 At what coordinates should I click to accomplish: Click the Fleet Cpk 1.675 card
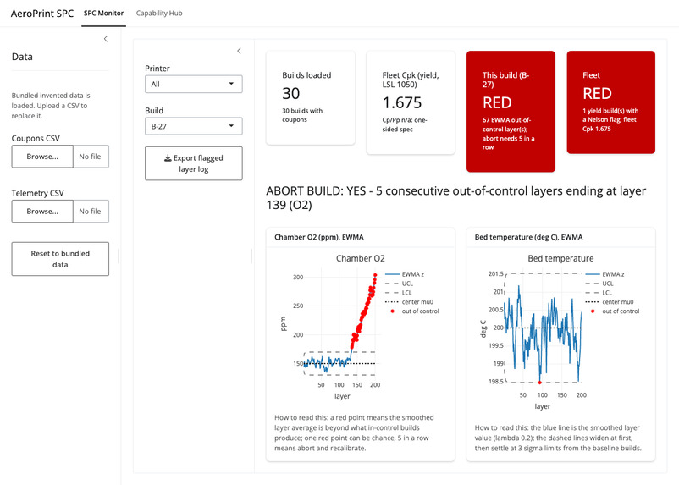point(411,102)
